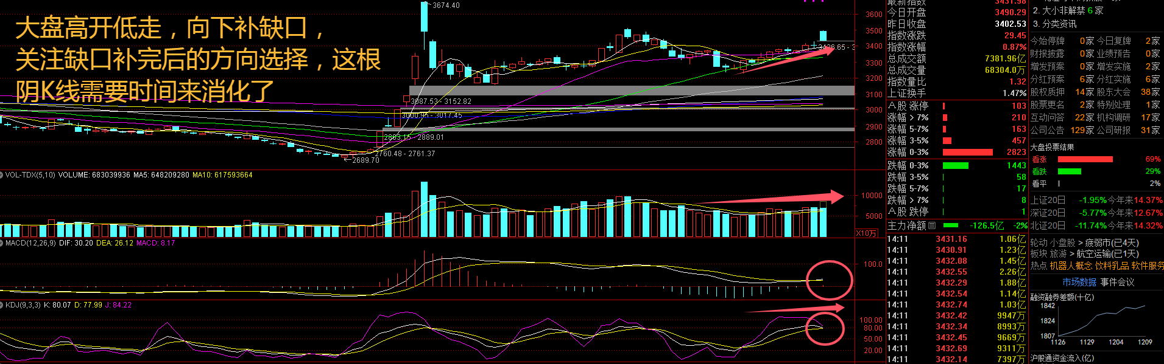The width and height of the screenshot is (1164, 364).
Task: Click the 主力净额 detail list icon
Action: (932, 226)
